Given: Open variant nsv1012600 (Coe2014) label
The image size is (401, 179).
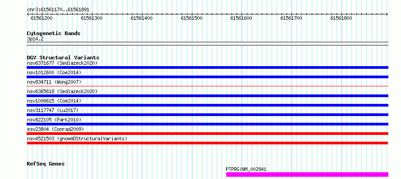Looking at the screenshot, I should tap(54, 72).
